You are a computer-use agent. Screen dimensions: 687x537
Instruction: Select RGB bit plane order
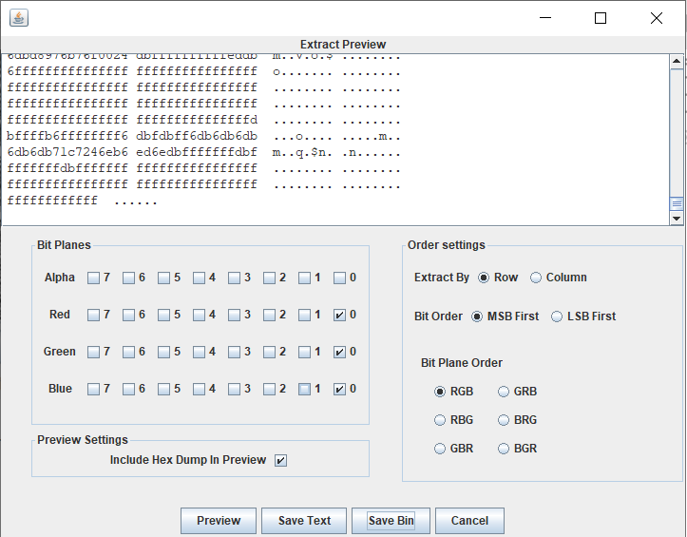tap(439, 392)
